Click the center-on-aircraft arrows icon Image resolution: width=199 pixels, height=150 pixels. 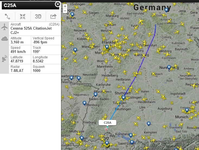(23, 16)
